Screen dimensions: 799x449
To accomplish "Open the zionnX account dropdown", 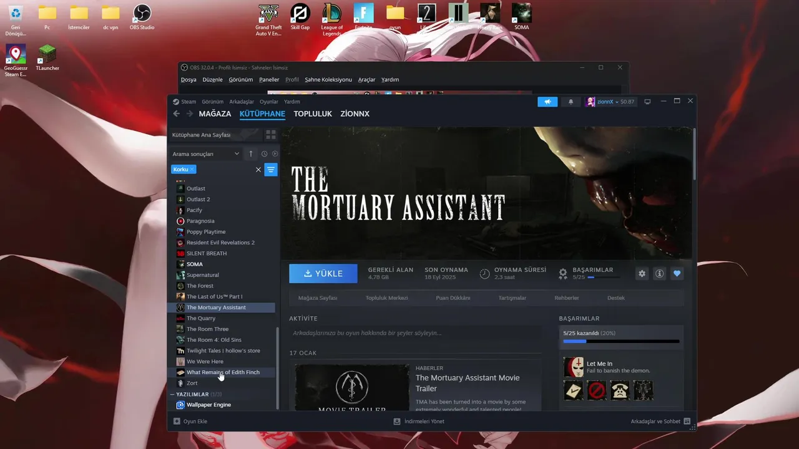I will coord(610,102).
